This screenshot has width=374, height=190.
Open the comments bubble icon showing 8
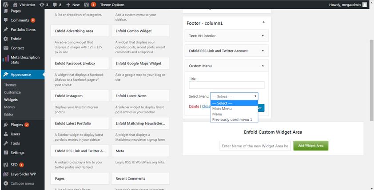(55, 4)
